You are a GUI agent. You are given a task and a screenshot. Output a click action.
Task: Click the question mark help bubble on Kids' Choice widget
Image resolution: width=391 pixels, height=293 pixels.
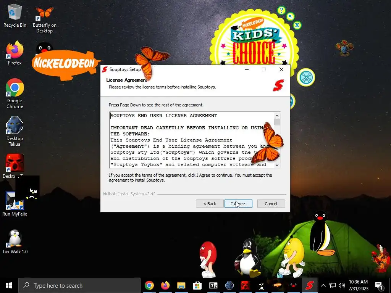click(281, 10)
